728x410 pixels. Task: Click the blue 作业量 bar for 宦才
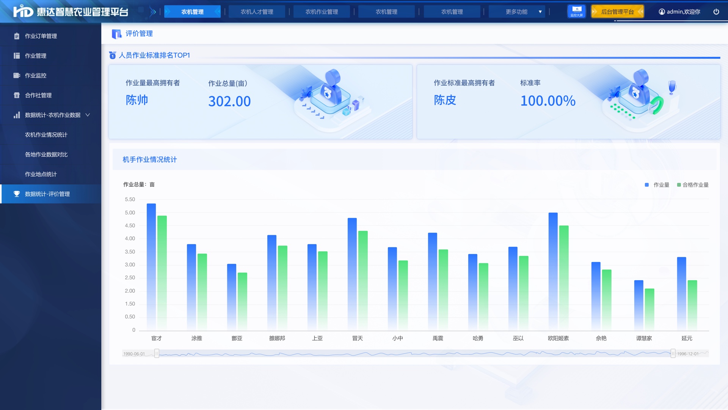coord(151,266)
